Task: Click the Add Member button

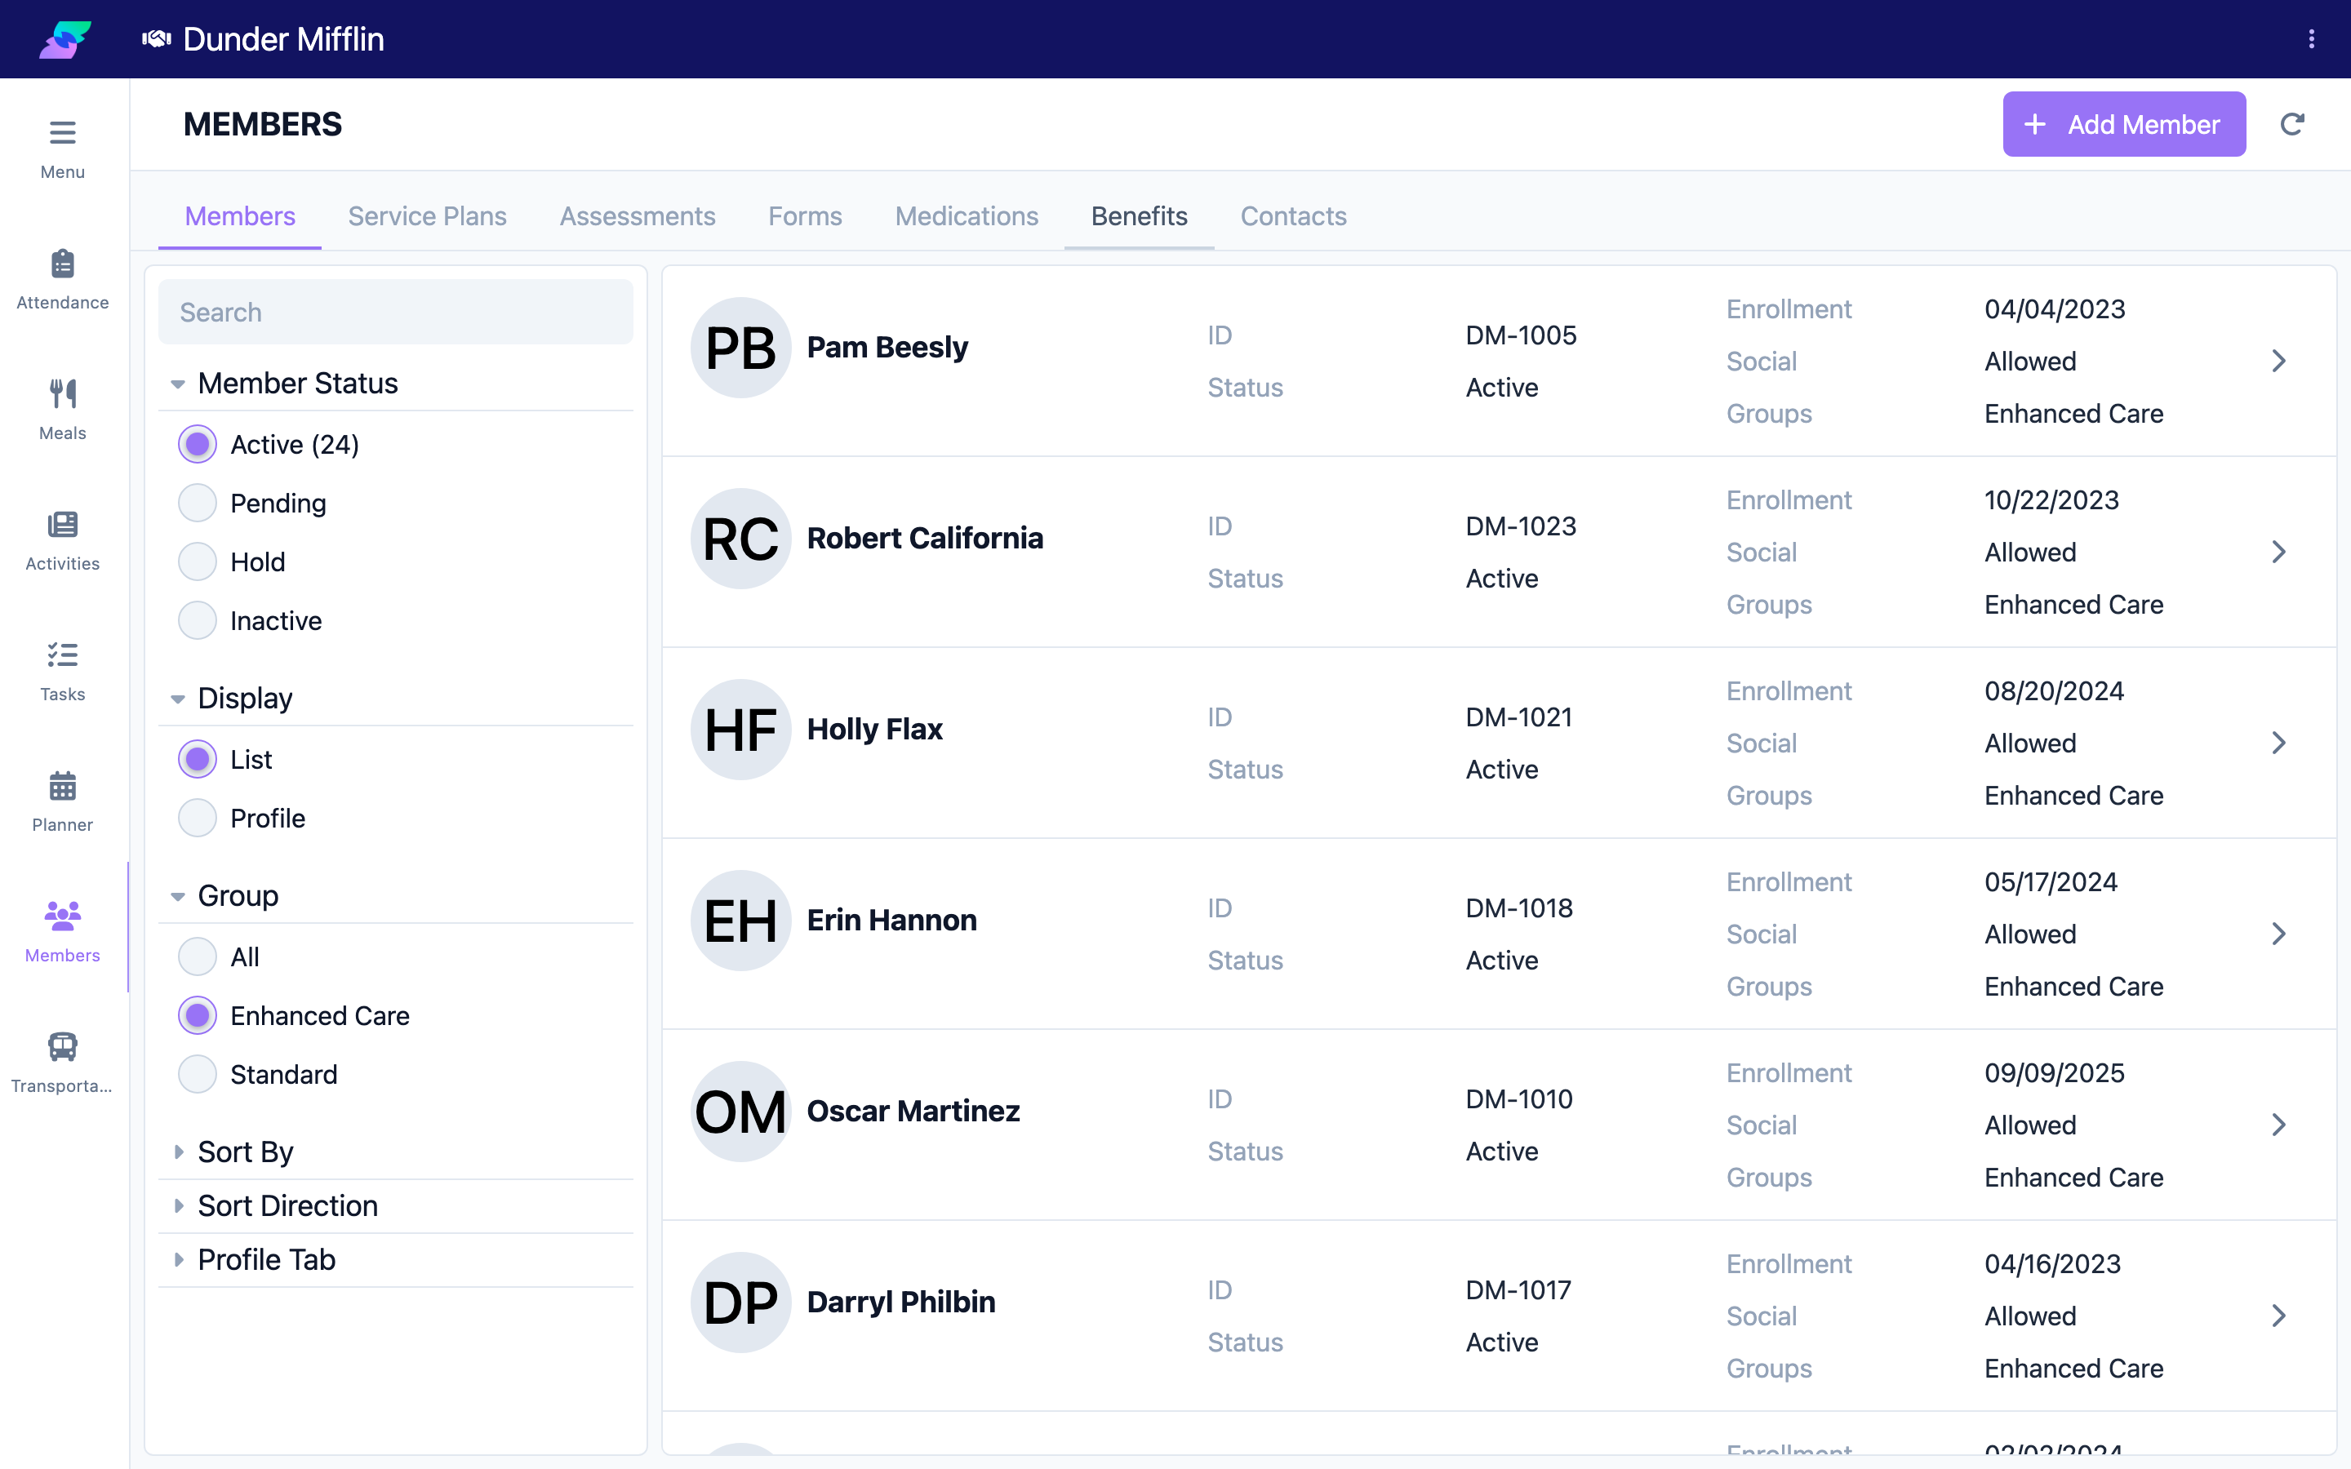Action: click(2124, 124)
